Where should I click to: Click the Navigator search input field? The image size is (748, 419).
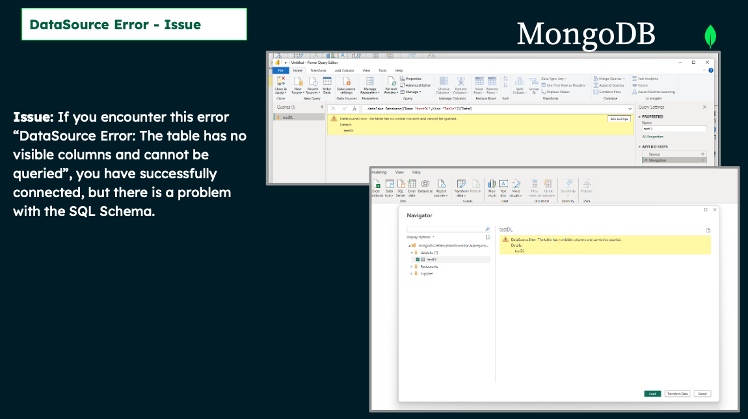(446, 230)
